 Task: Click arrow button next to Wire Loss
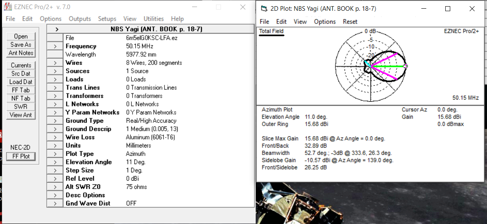pyautogui.click(x=55, y=137)
